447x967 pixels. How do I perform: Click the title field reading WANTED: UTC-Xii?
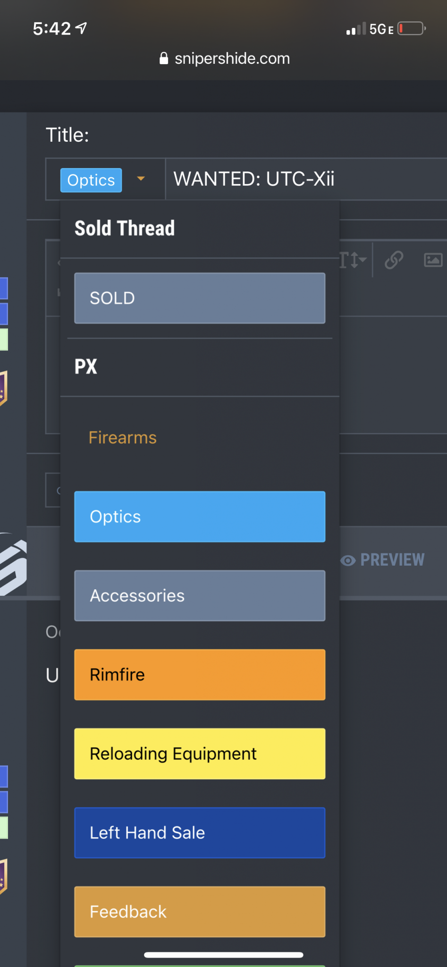306,179
